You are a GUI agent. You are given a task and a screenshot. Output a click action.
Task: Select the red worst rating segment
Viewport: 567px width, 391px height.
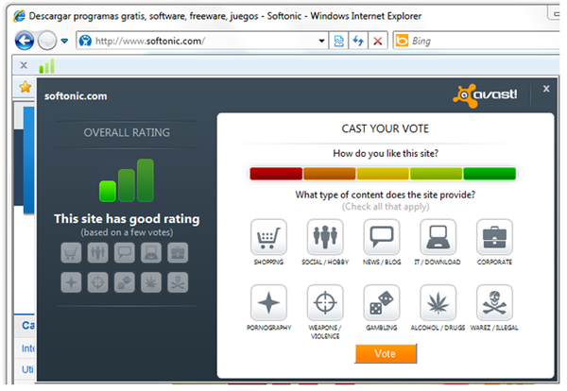click(x=276, y=174)
